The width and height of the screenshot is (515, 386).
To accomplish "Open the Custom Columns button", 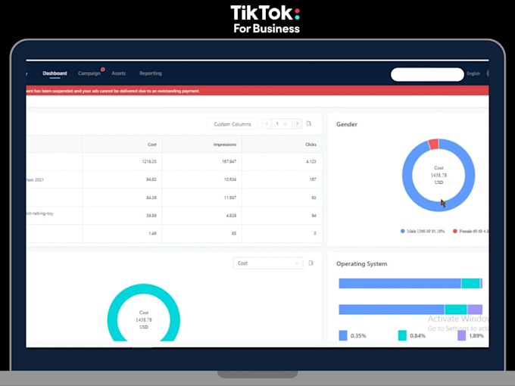I will (233, 124).
